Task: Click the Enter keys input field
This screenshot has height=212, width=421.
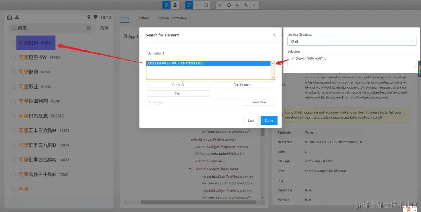Action: (195, 102)
